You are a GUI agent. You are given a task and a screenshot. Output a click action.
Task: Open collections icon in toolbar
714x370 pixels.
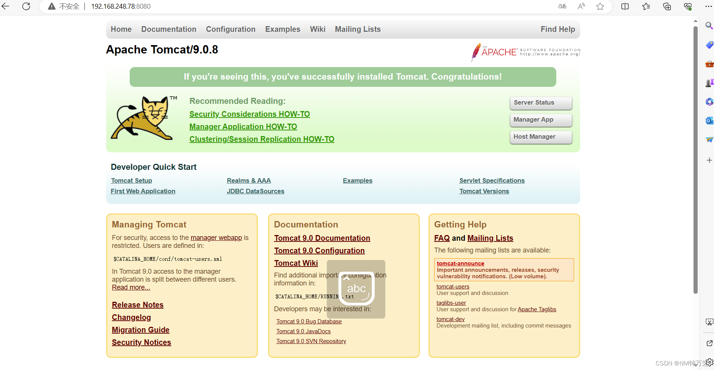pyautogui.click(x=667, y=6)
